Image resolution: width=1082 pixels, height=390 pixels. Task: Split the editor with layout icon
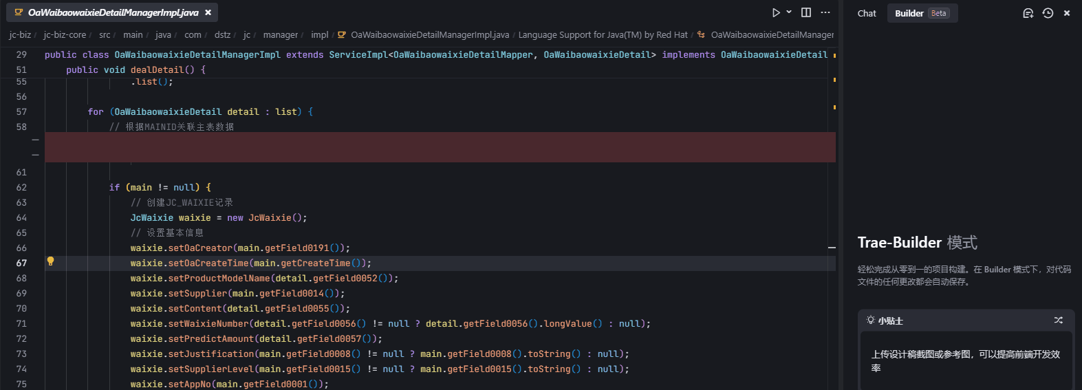pyautogui.click(x=806, y=12)
